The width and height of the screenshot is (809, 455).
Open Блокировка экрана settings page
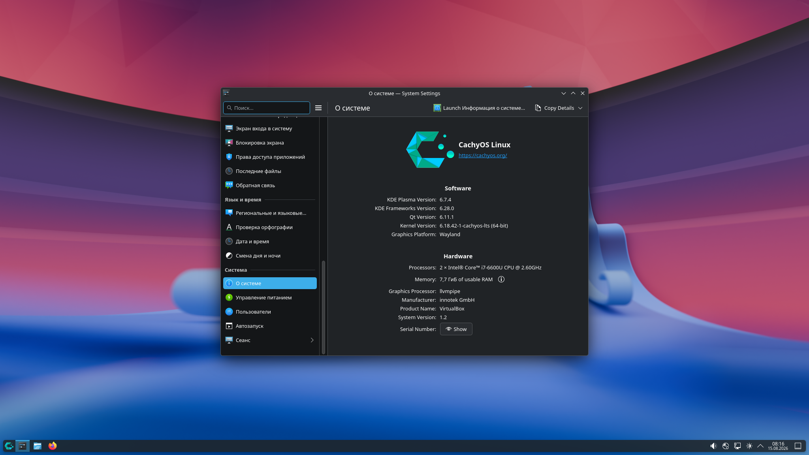[270, 143]
